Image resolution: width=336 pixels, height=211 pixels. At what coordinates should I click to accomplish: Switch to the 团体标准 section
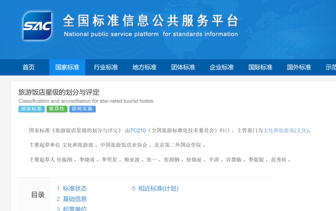183,67
